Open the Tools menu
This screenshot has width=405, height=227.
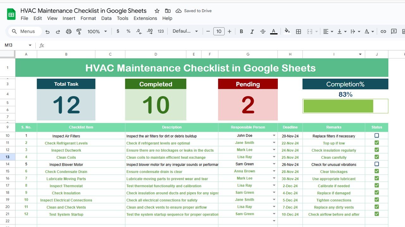coord(122,18)
